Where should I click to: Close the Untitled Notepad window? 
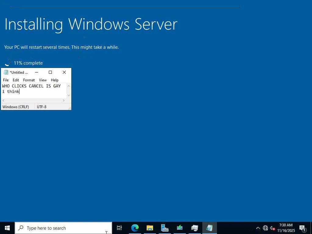pyautogui.click(x=64, y=72)
